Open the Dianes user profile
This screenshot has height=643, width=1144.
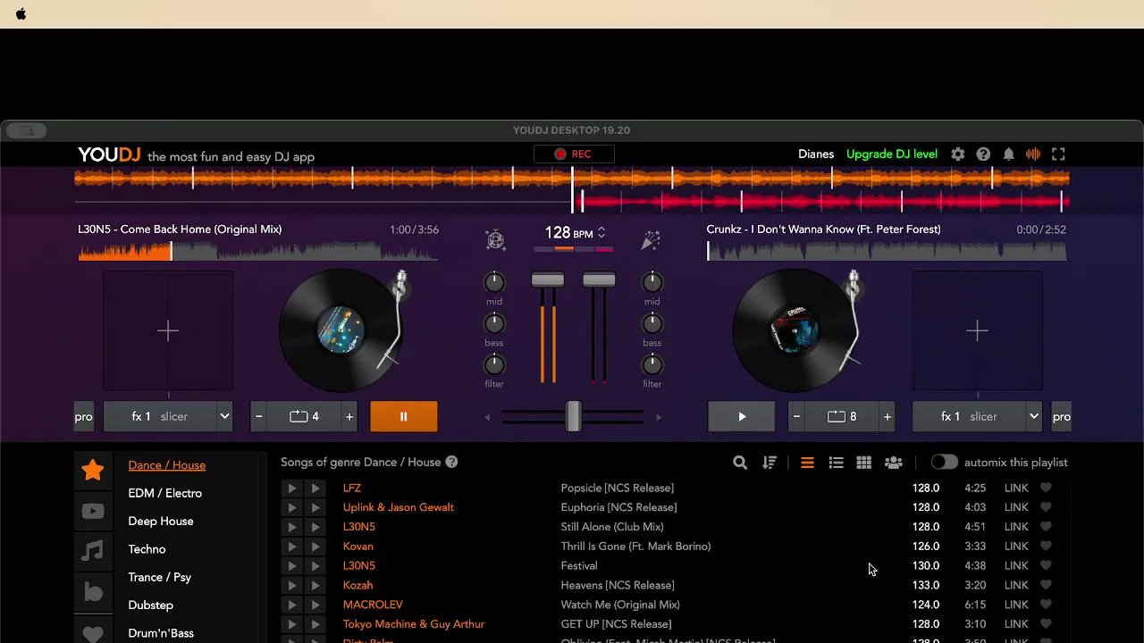[816, 154]
